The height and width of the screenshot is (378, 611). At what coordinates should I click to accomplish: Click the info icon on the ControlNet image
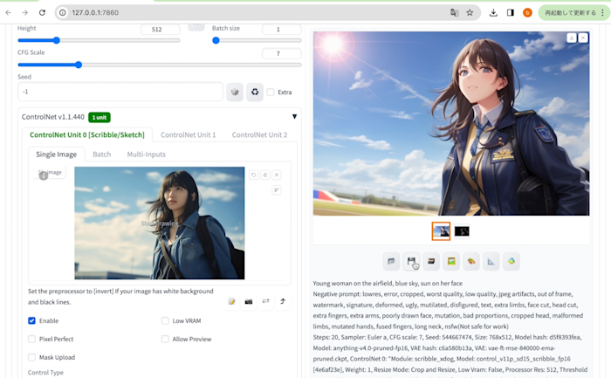click(44, 175)
